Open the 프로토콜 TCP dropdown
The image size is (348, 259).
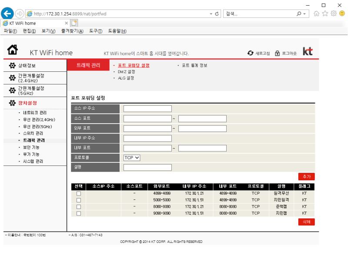point(131,158)
